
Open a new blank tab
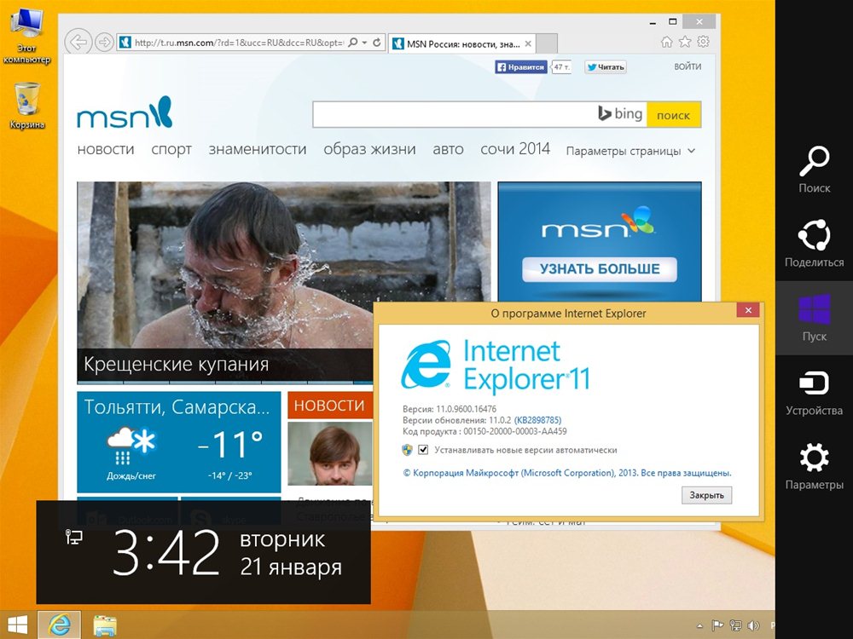pyautogui.click(x=547, y=43)
